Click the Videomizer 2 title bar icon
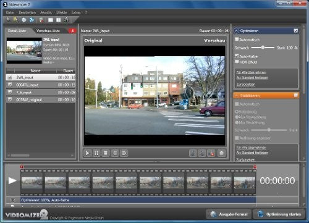309x223 pixels. click(5, 4)
